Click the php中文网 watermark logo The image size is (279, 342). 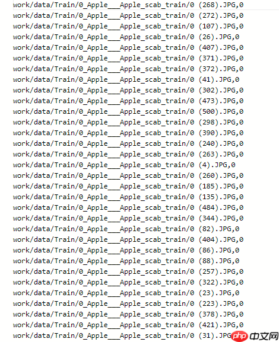click(255, 336)
